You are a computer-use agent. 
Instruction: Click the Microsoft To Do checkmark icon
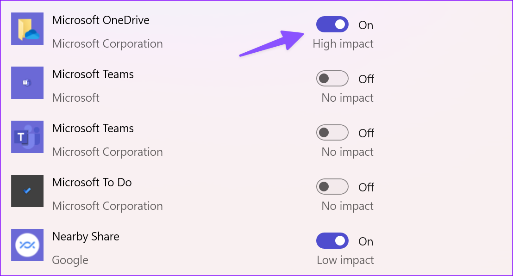coord(27,191)
